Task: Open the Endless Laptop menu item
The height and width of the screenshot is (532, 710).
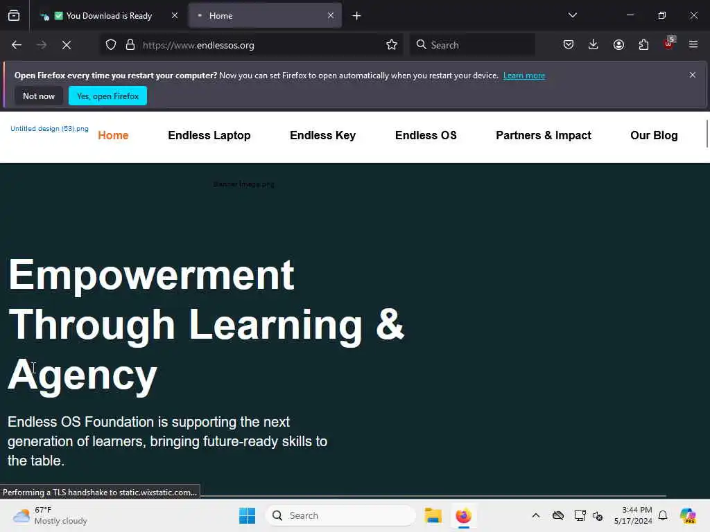Action: tap(209, 135)
